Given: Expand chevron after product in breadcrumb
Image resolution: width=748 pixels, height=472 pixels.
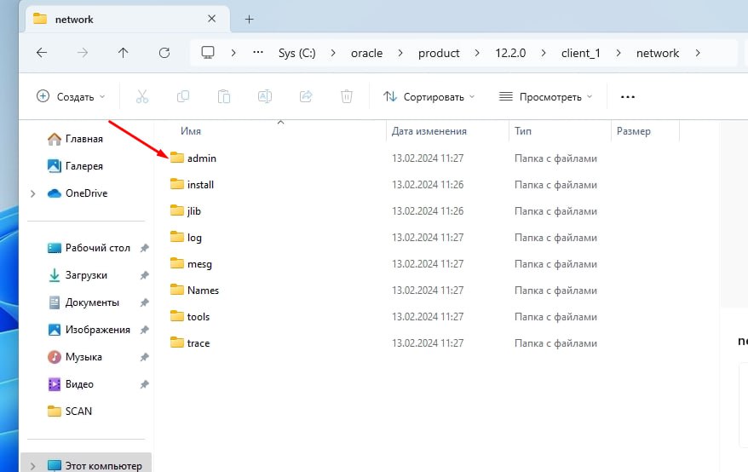Looking at the screenshot, I should (x=477, y=53).
